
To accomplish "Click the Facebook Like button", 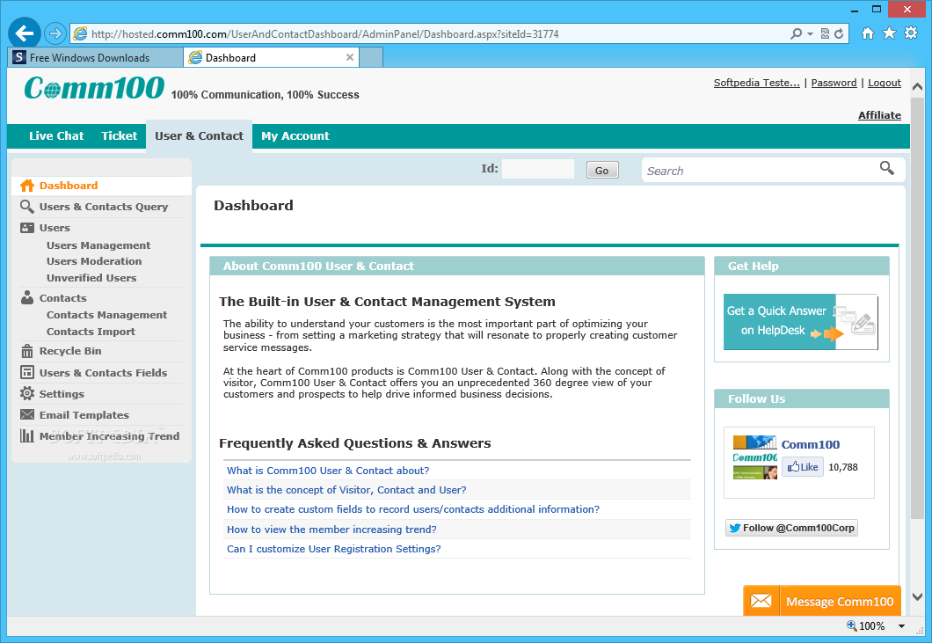I will (x=803, y=467).
